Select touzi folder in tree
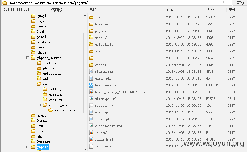The width and height of the screenshot is (247, 152). point(42,26)
